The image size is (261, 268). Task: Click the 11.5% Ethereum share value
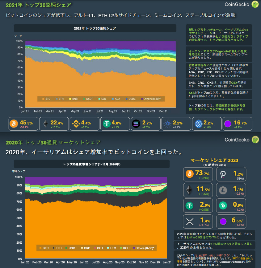pyautogui.click(x=204, y=189)
